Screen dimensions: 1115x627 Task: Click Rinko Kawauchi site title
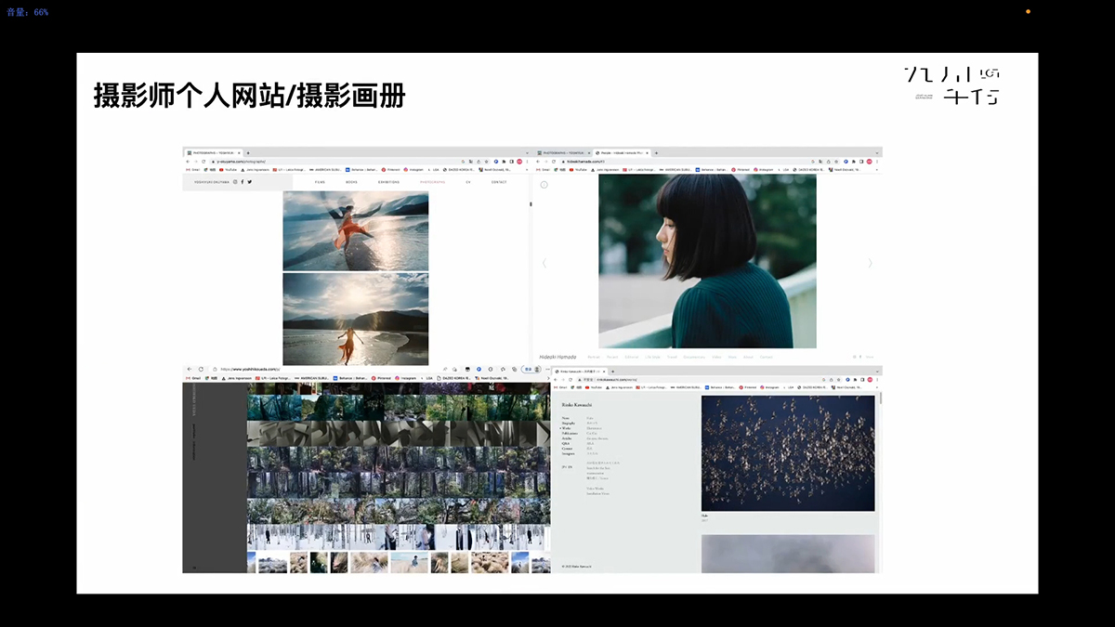tap(577, 405)
